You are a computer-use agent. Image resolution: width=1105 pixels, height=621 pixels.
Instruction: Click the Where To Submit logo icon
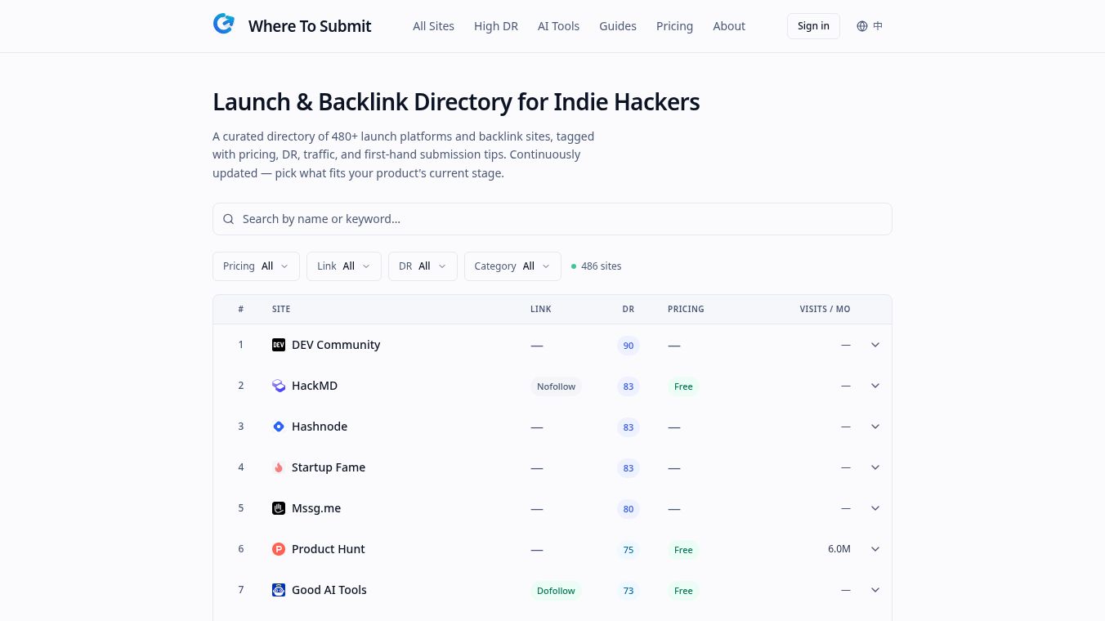[x=224, y=24]
